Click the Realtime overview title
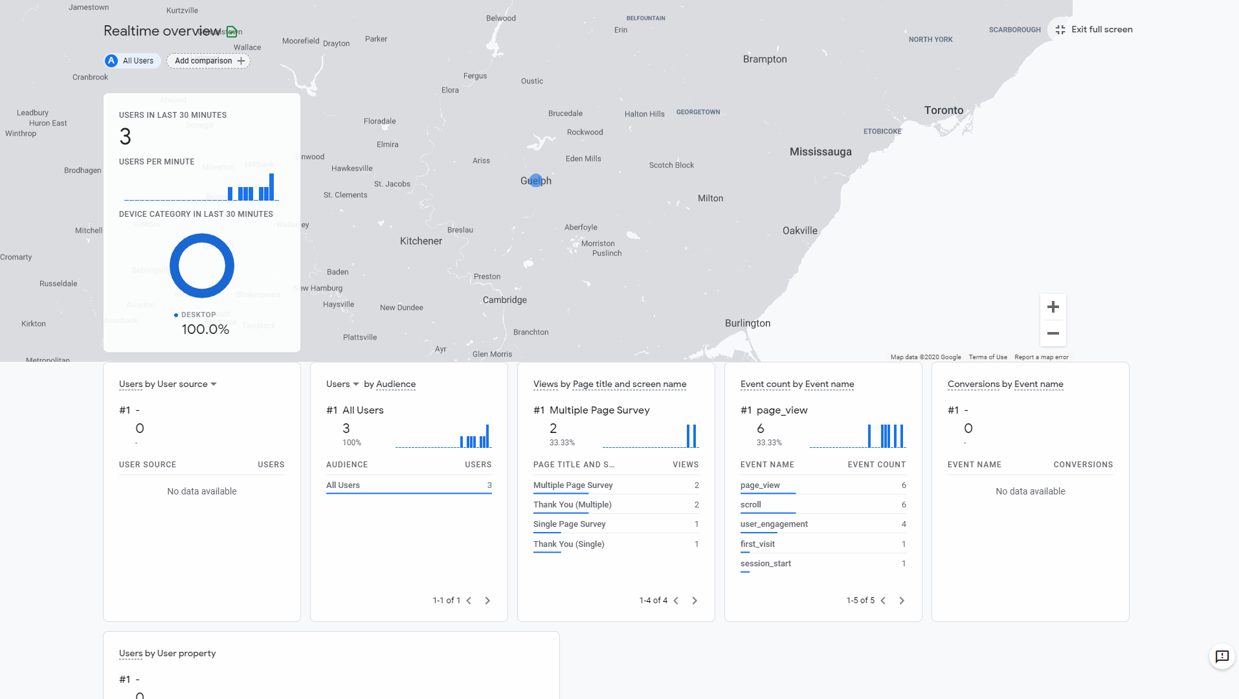The width and height of the screenshot is (1239, 699). point(162,31)
